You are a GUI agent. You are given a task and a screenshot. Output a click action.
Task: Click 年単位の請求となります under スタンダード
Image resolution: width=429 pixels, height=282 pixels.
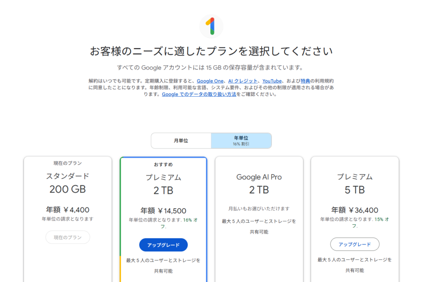67,219
